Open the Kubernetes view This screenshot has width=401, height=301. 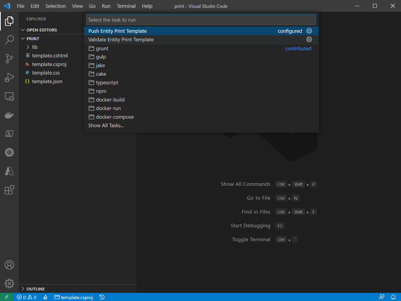[x=9, y=153]
